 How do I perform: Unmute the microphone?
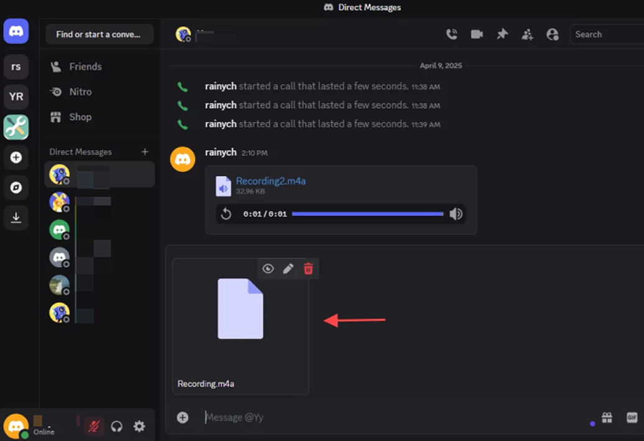[93, 426]
